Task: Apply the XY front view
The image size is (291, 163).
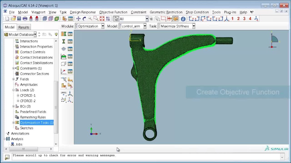Action: [x=191, y=19]
